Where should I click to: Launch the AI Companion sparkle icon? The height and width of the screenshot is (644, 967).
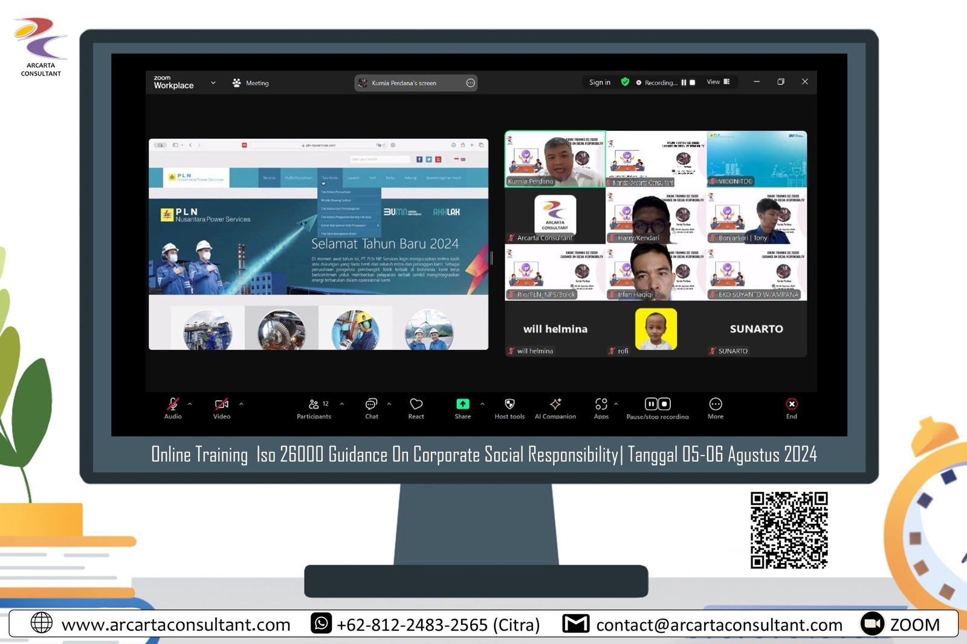[555, 404]
